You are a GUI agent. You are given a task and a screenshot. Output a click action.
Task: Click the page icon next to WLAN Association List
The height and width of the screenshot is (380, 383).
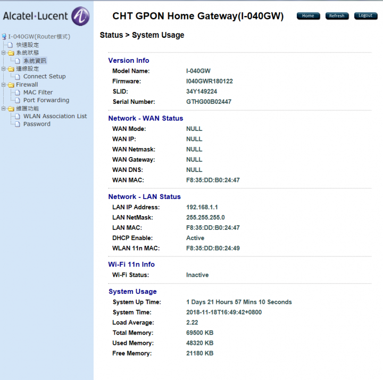tap(18, 117)
